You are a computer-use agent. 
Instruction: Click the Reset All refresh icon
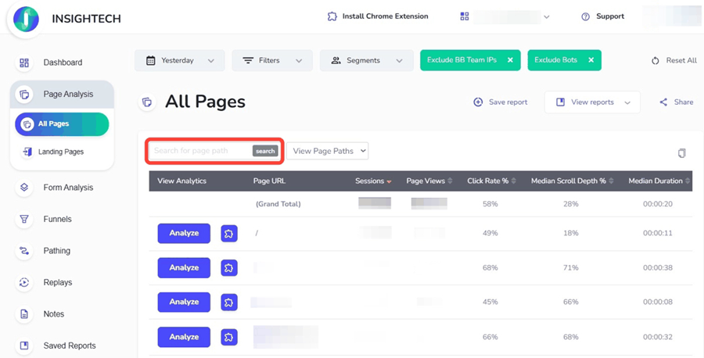click(x=656, y=61)
